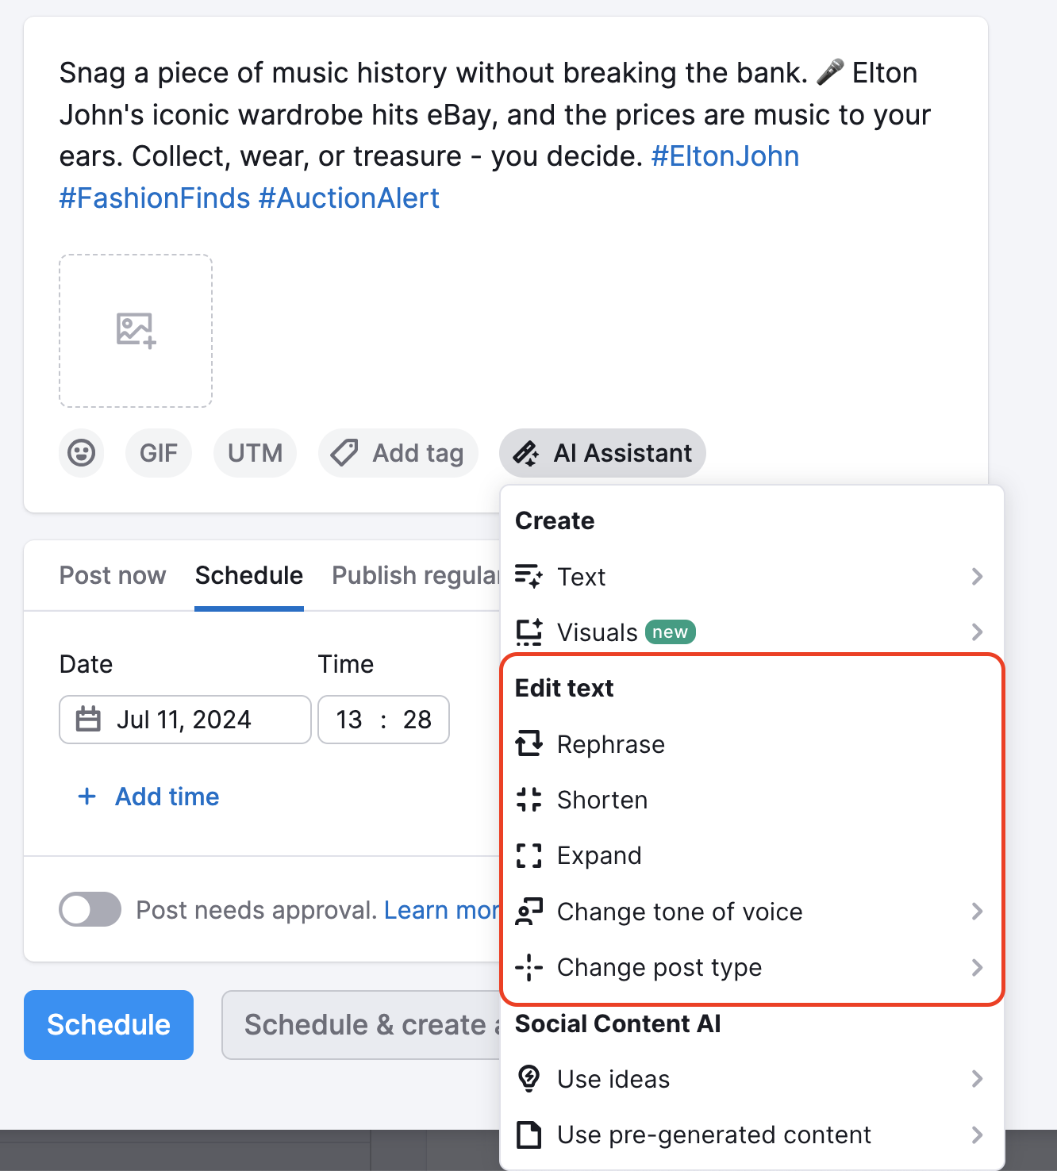This screenshot has width=1057, height=1171.
Task: Click the calendar icon in Date field
Action: pyautogui.click(x=88, y=720)
